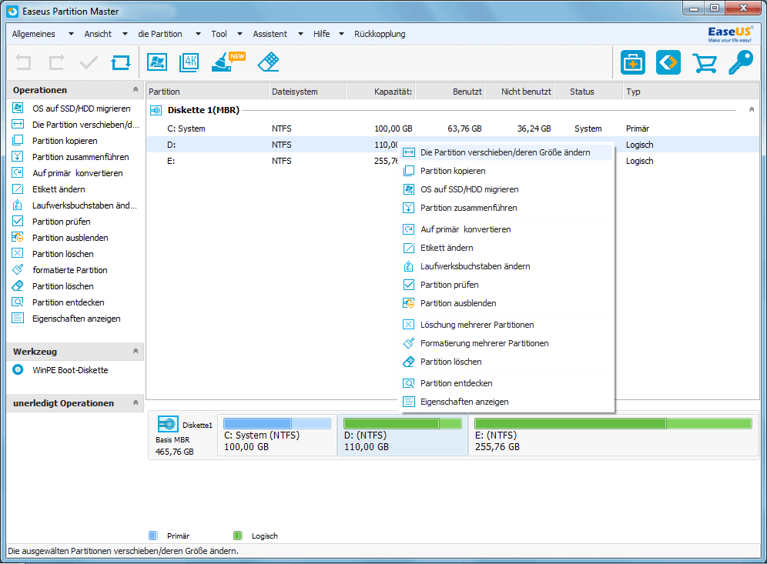Open Eigenschaften anzeigen in the context menu
Screen dimensions: 767x564
pyautogui.click(x=507, y=402)
